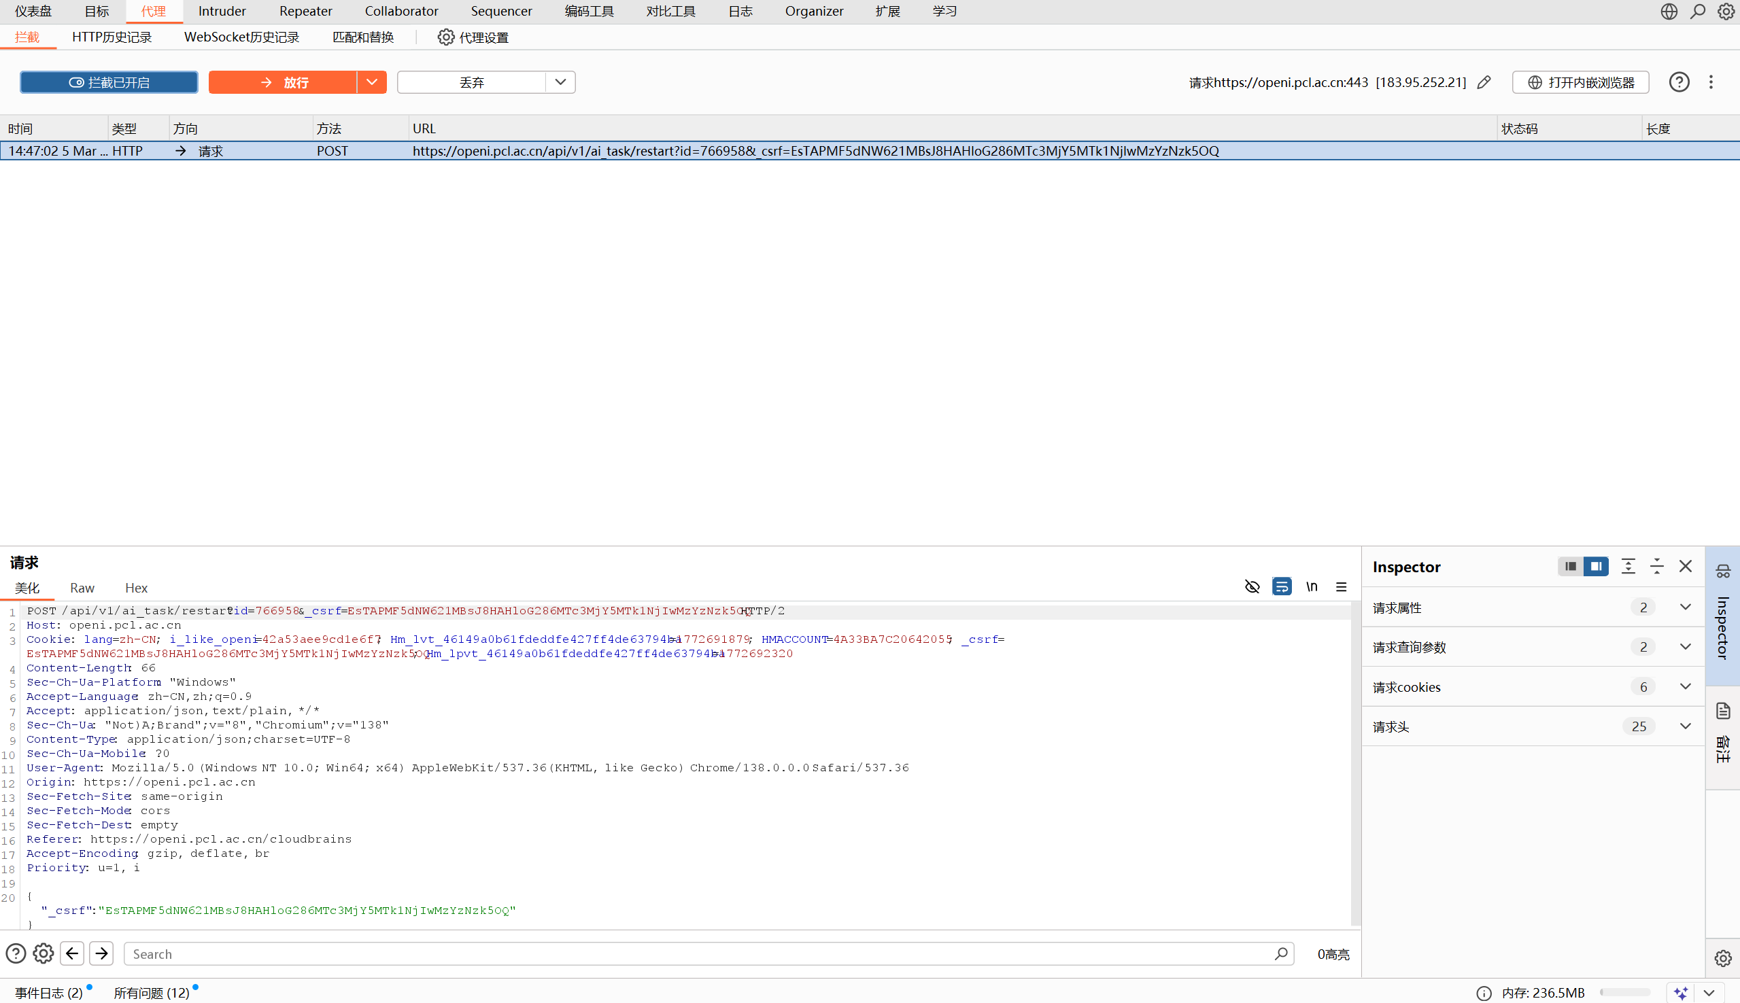Open the request editor hamburger menu
This screenshot has height=1003, width=1740.
(1341, 586)
